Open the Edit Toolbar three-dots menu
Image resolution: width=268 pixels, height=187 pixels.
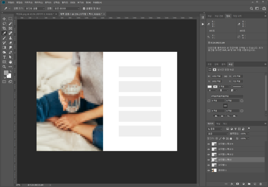[x=10, y=67]
